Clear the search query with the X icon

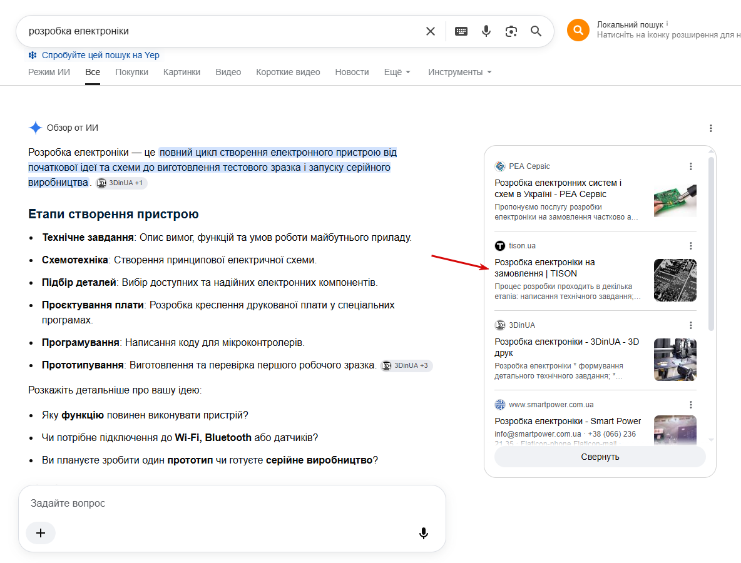430,31
